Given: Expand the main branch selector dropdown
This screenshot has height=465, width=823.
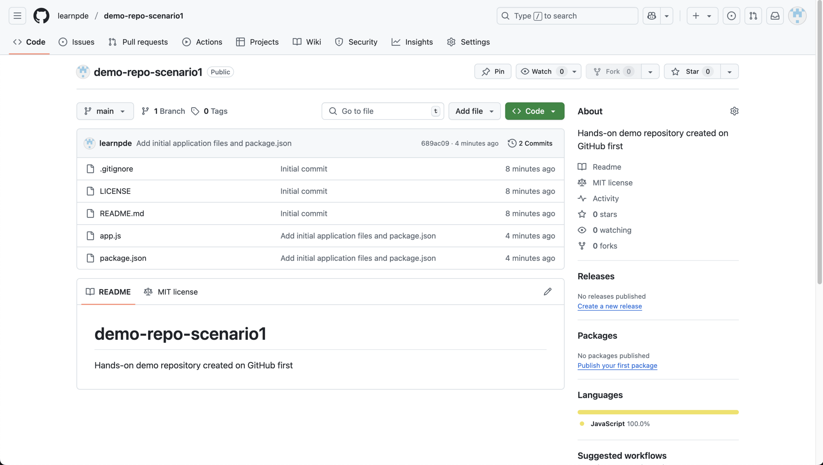Looking at the screenshot, I should point(105,111).
